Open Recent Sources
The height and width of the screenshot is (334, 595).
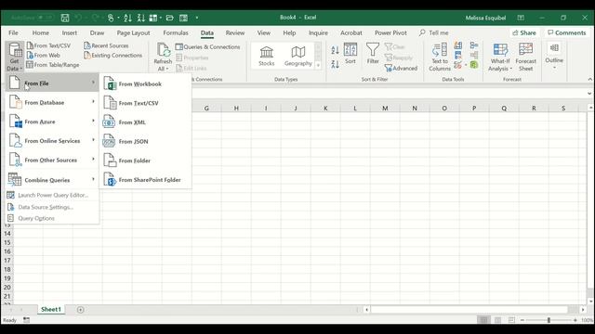click(106, 45)
